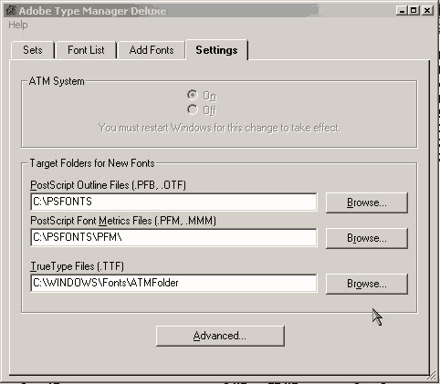
Task: Maximize the Adobe Type Manager window
Action: (414, 11)
